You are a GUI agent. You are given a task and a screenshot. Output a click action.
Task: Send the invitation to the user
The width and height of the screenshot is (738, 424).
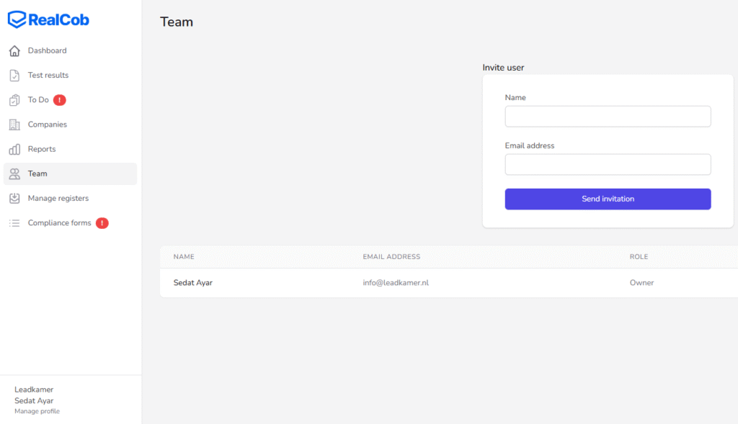tap(608, 199)
